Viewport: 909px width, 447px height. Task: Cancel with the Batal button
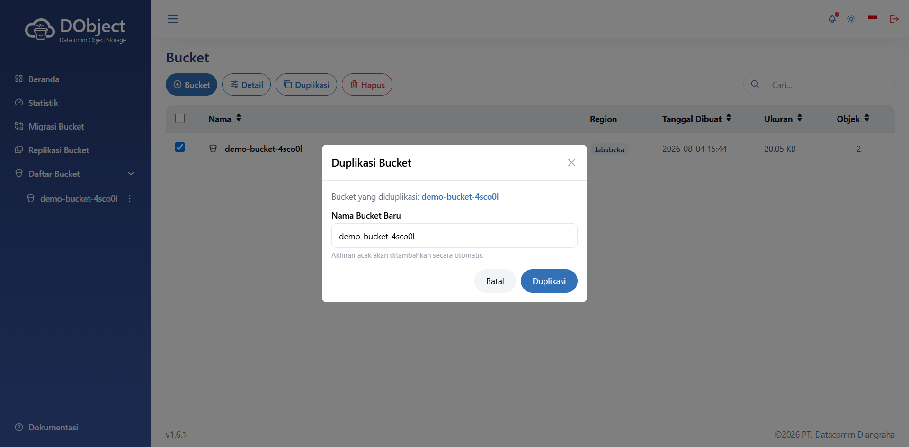(x=495, y=281)
